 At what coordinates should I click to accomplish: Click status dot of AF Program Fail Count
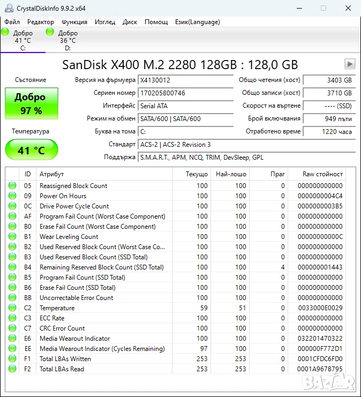[x=12, y=216]
